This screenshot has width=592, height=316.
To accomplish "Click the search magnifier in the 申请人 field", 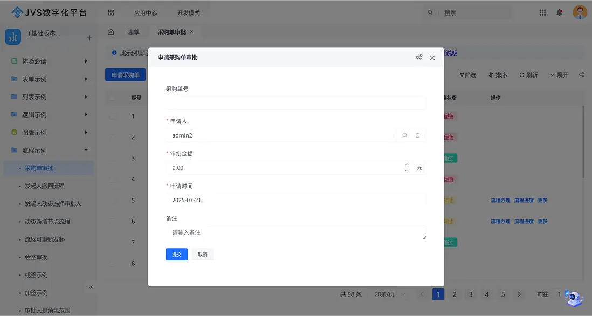I will [404, 135].
